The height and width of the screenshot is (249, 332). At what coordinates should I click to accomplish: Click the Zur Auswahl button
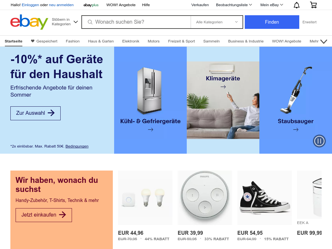click(x=35, y=113)
